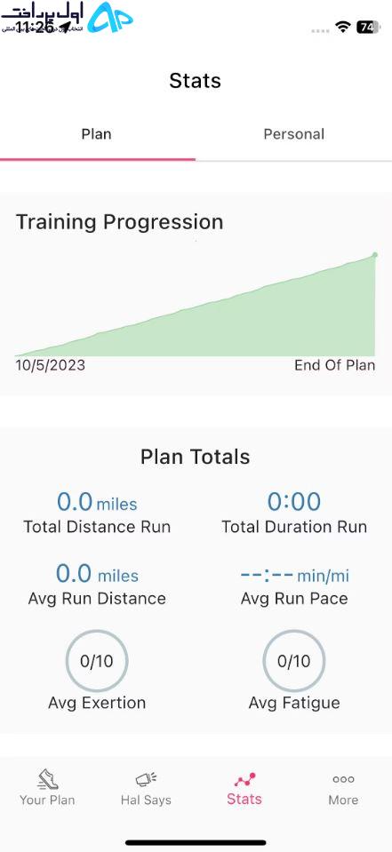Open Your Plan shoe icon
Viewport: 392px width, 852px height.
pyautogui.click(x=48, y=778)
